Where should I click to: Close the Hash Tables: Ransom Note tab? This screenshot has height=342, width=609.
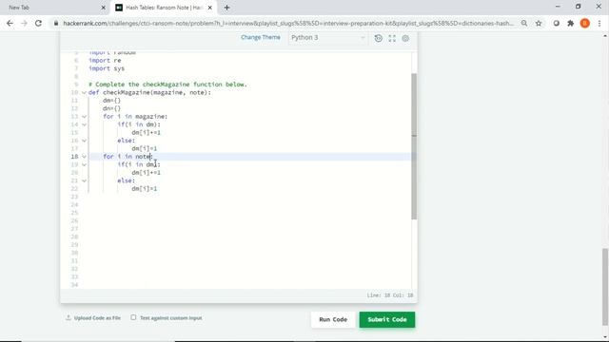209,8
